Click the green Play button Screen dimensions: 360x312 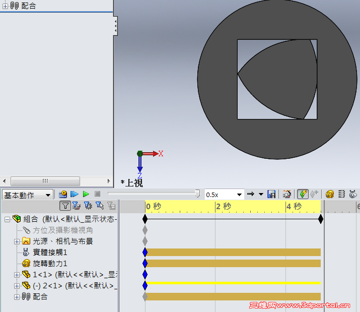point(86,194)
